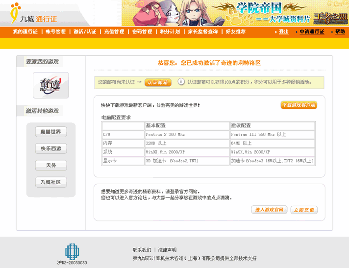Go to 帐号管理 in navigation bar
The image size is (349, 268).
(56, 32)
